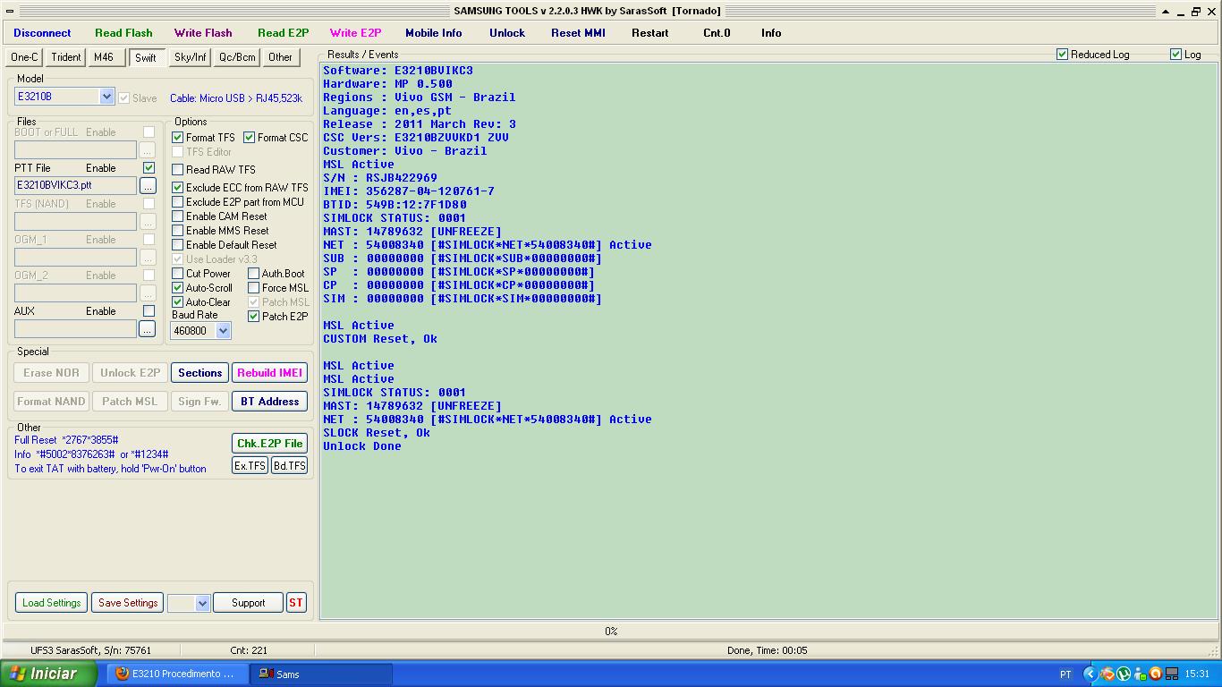Click Chk.E2P File button
This screenshot has width=1222, height=687.
[x=269, y=444]
